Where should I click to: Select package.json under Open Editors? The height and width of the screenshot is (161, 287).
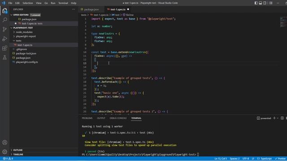(29, 19)
